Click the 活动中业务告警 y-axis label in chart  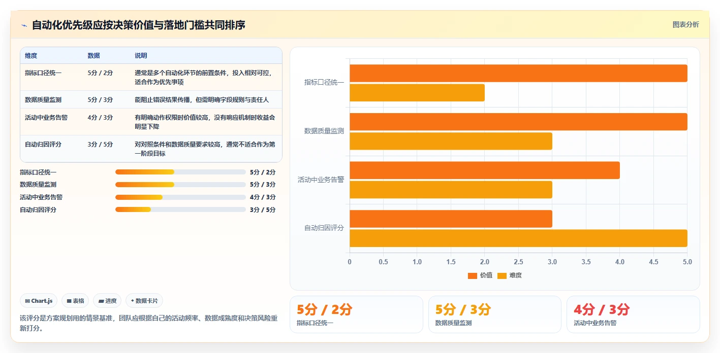tap(321, 180)
